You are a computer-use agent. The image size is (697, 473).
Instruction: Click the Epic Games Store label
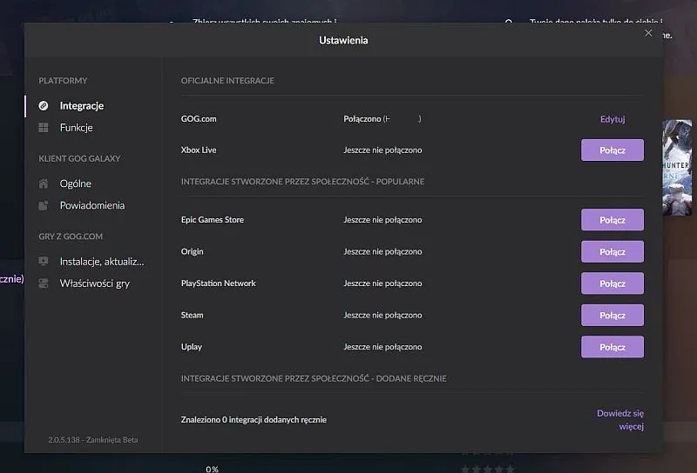coord(213,220)
